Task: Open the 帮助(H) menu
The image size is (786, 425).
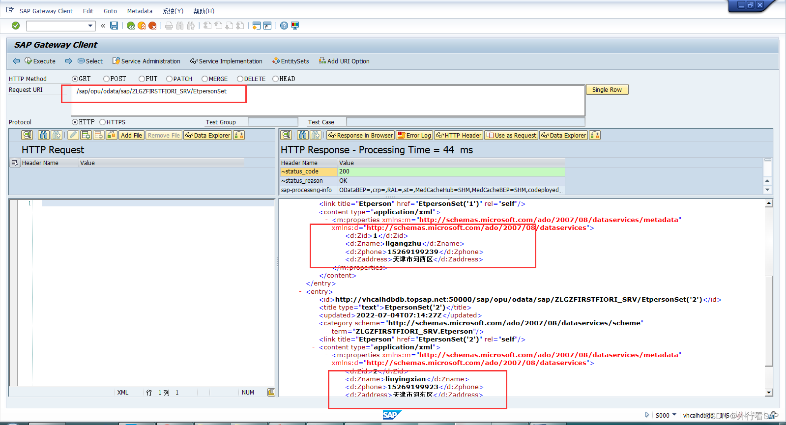Action: pyautogui.click(x=204, y=11)
